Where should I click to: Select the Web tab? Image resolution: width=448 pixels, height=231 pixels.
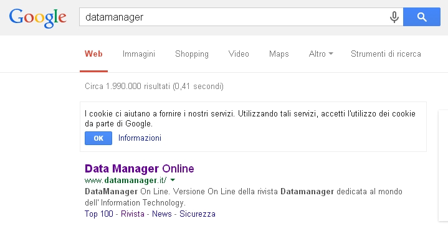pos(93,54)
